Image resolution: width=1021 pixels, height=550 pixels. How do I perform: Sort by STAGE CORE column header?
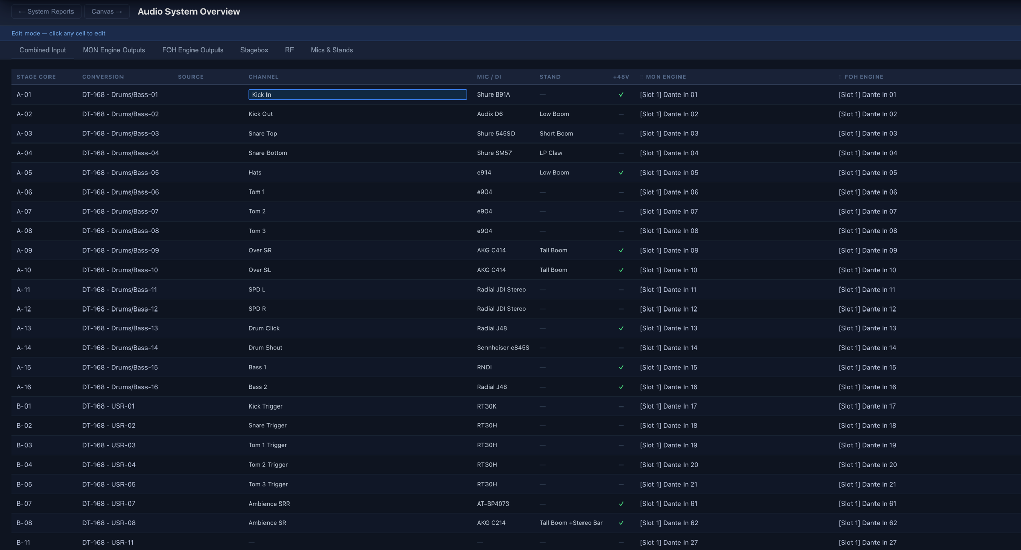[36, 77]
